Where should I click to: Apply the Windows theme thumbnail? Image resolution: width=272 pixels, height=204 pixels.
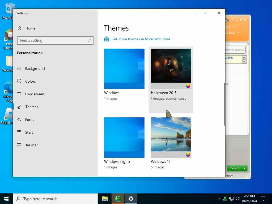click(124, 69)
